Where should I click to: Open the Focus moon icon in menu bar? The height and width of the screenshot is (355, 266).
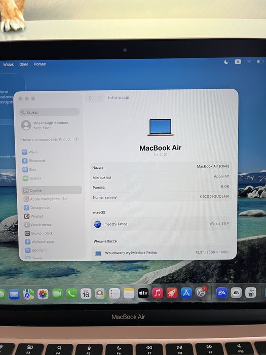226,62
